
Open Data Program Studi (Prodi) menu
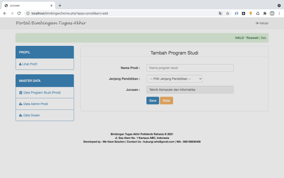pyautogui.click(x=42, y=93)
